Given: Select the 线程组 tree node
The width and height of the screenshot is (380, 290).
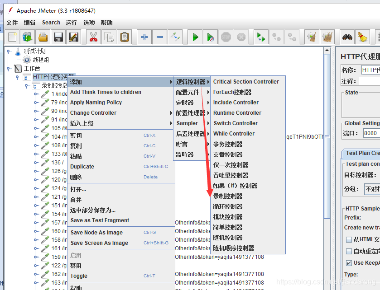Looking at the screenshot, I should 41,60.
